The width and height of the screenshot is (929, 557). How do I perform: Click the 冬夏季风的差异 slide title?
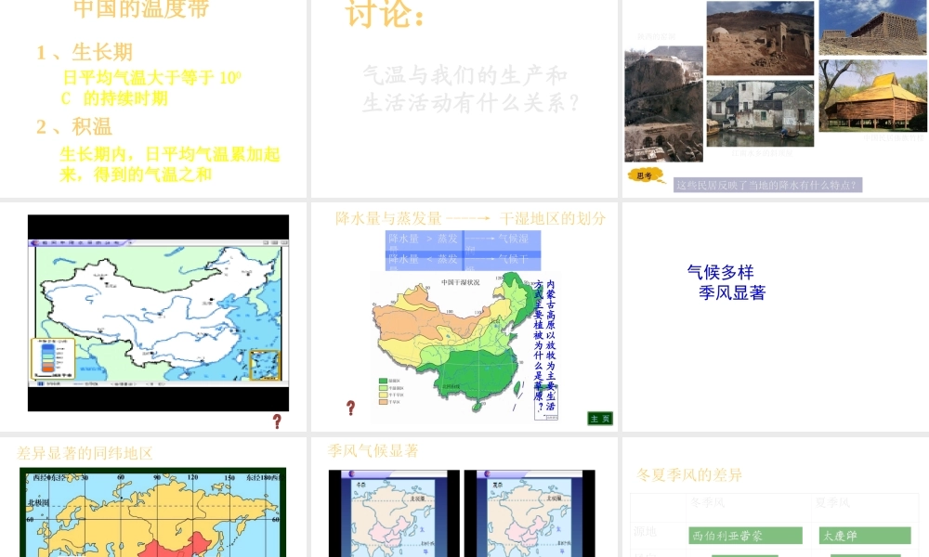point(689,474)
